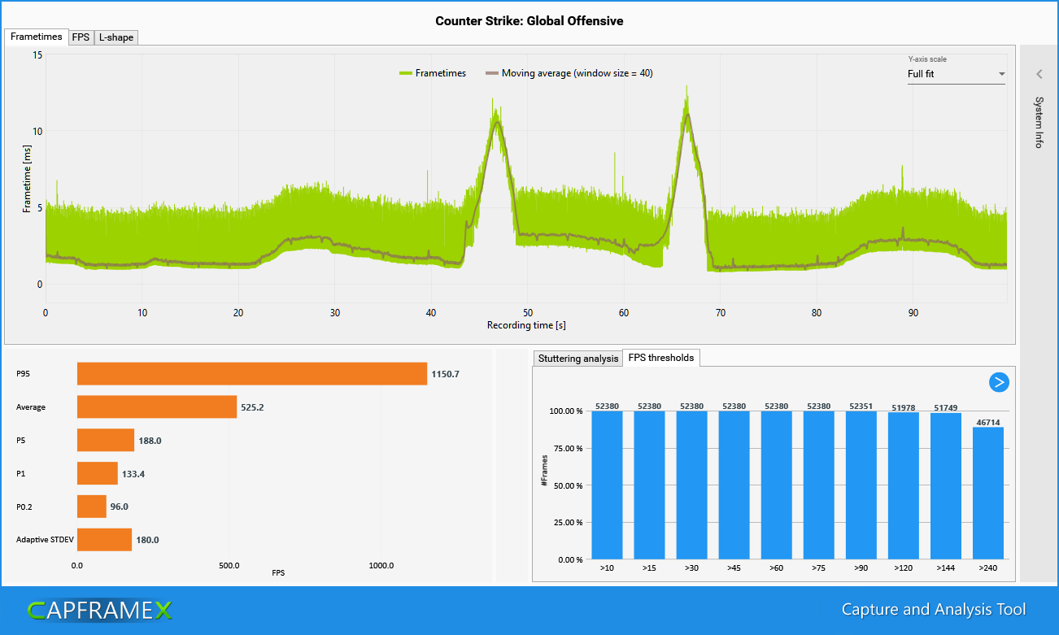
Task: Select the Stuttering analysis tab
Action: coord(577,358)
